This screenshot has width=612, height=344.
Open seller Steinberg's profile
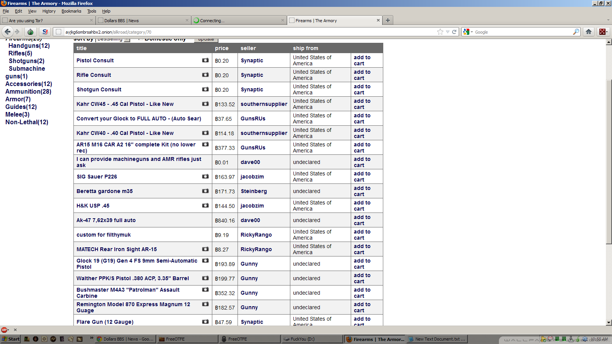click(x=254, y=191)
